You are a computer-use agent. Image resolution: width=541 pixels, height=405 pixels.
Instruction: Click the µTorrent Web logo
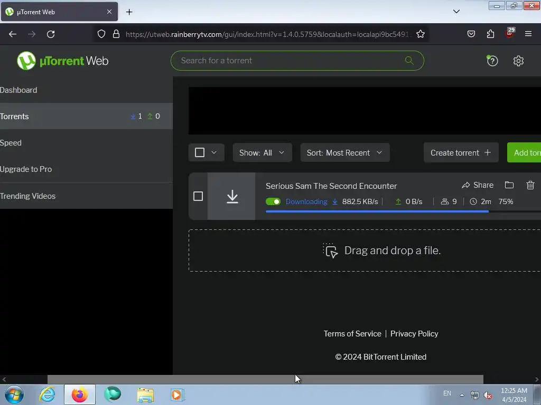(x=62, y=61)
